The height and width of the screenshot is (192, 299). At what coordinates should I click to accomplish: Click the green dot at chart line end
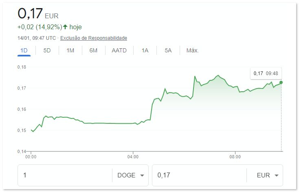[x=281, y=82]
